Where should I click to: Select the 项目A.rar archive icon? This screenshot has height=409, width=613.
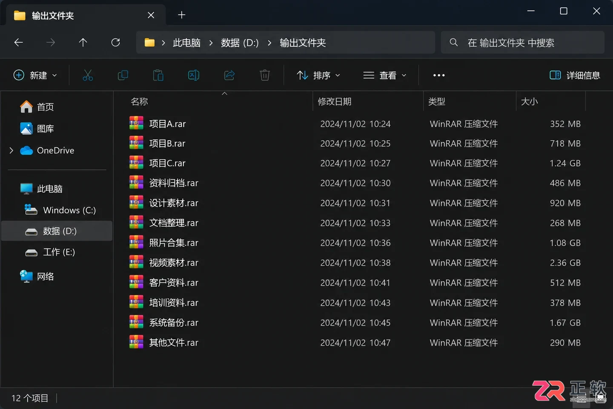click(136, 124)
